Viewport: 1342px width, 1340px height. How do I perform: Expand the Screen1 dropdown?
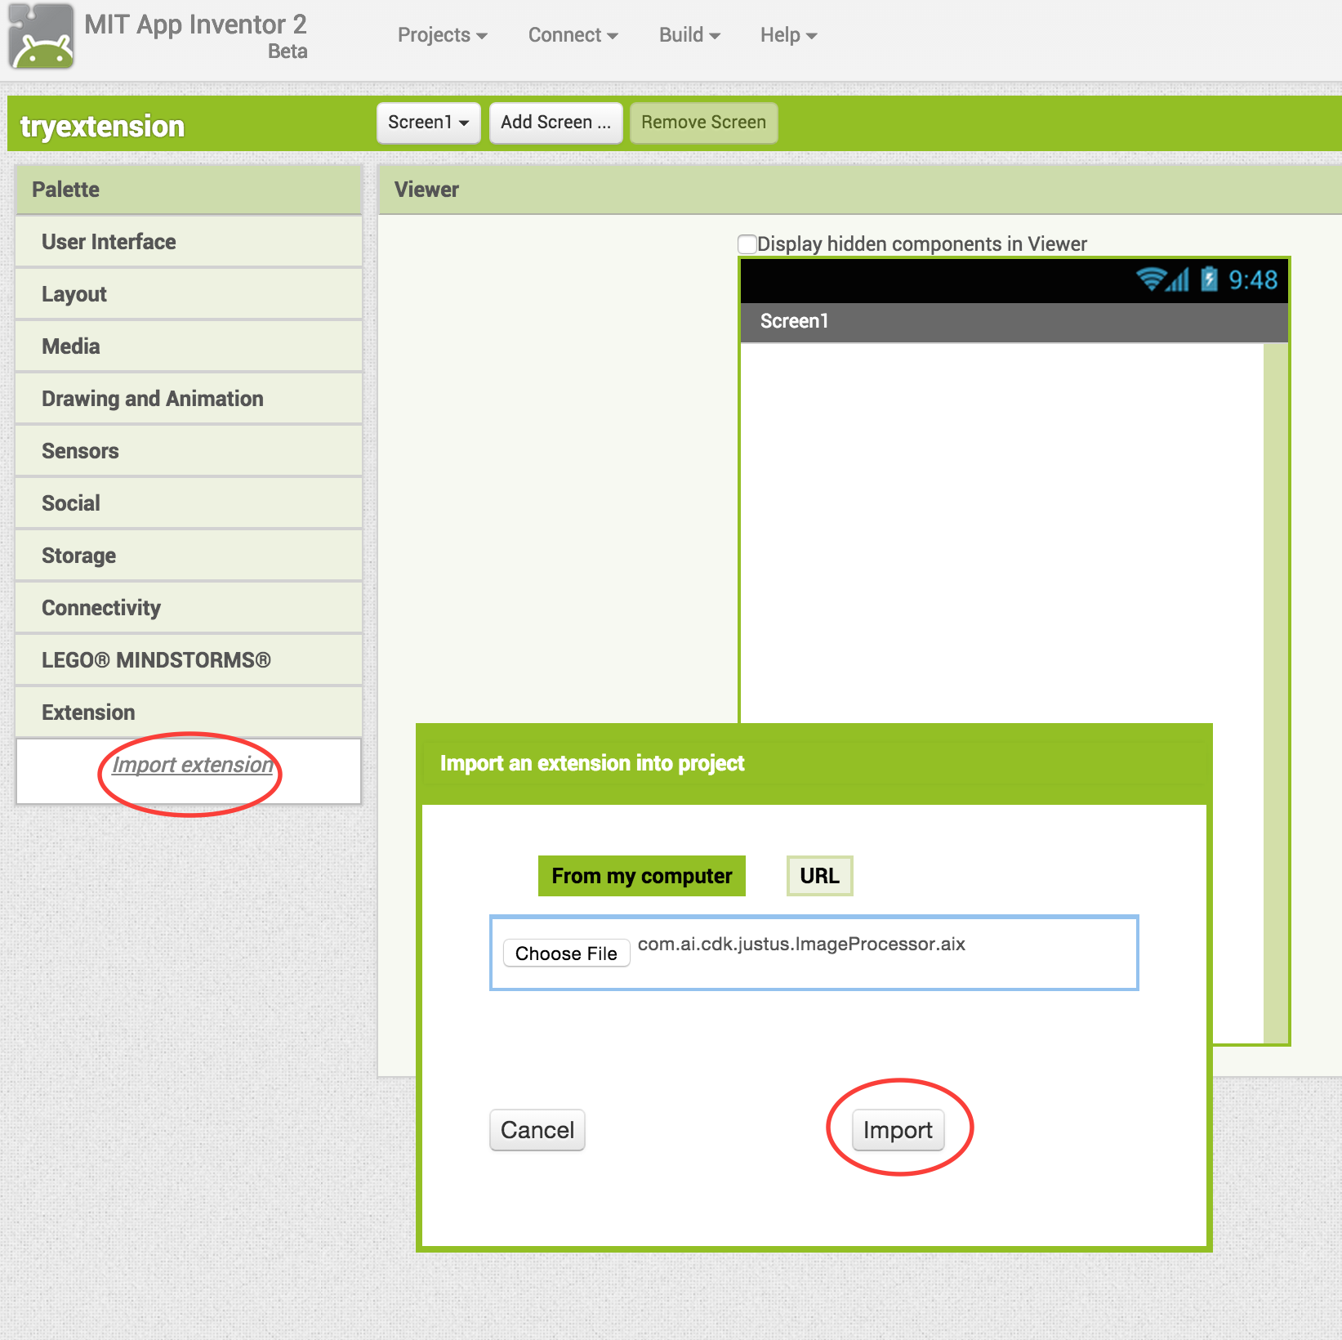pyautogui.click(x=429, y=123)
